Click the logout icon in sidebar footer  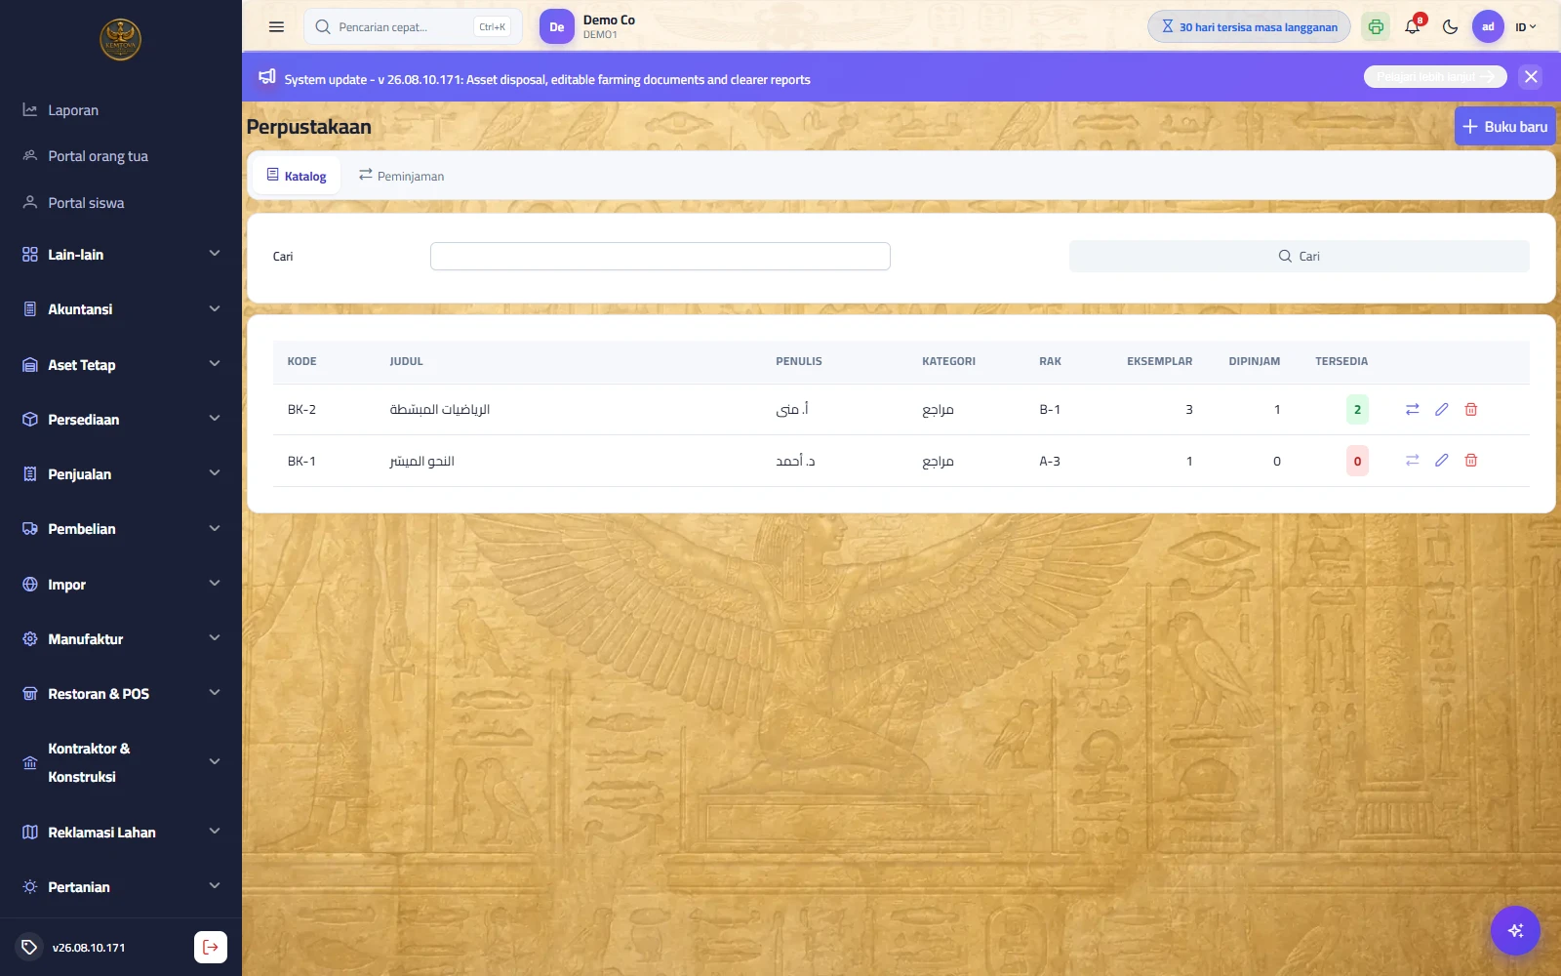(x=211, y=947)
